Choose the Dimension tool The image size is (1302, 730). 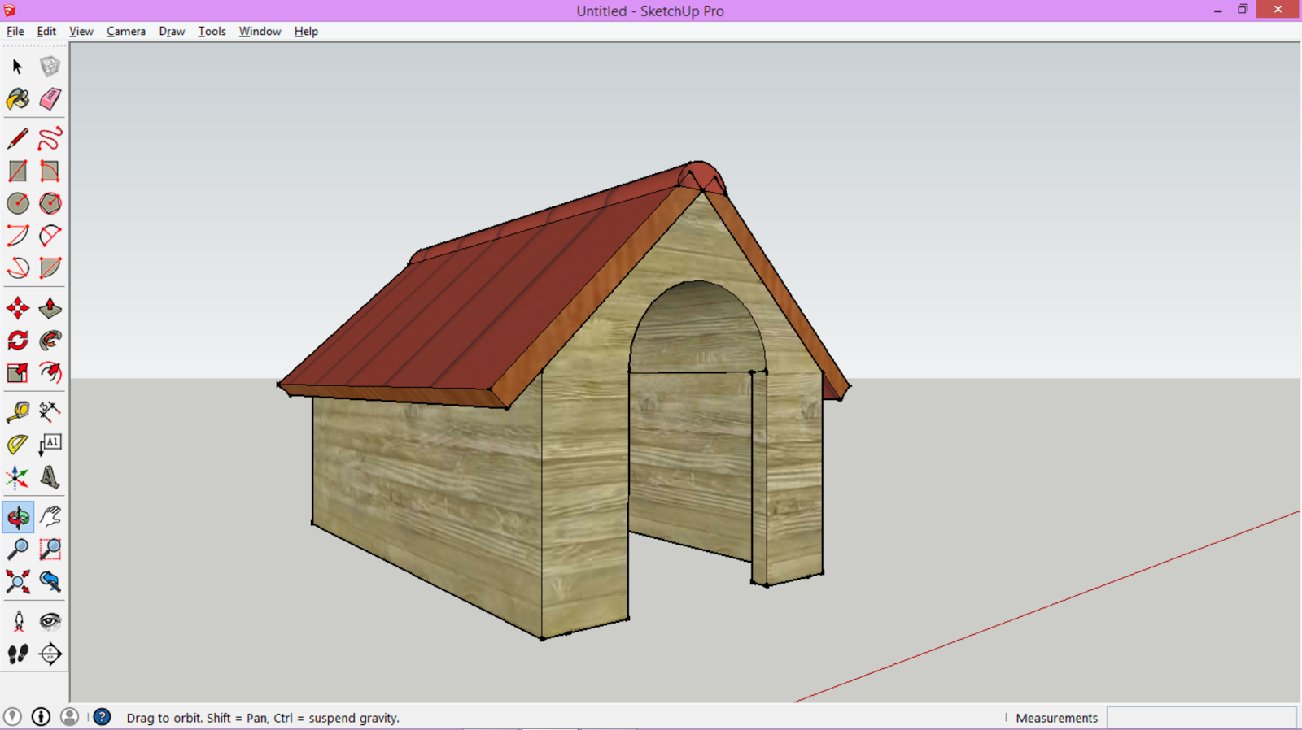click(x=50, y=412)
